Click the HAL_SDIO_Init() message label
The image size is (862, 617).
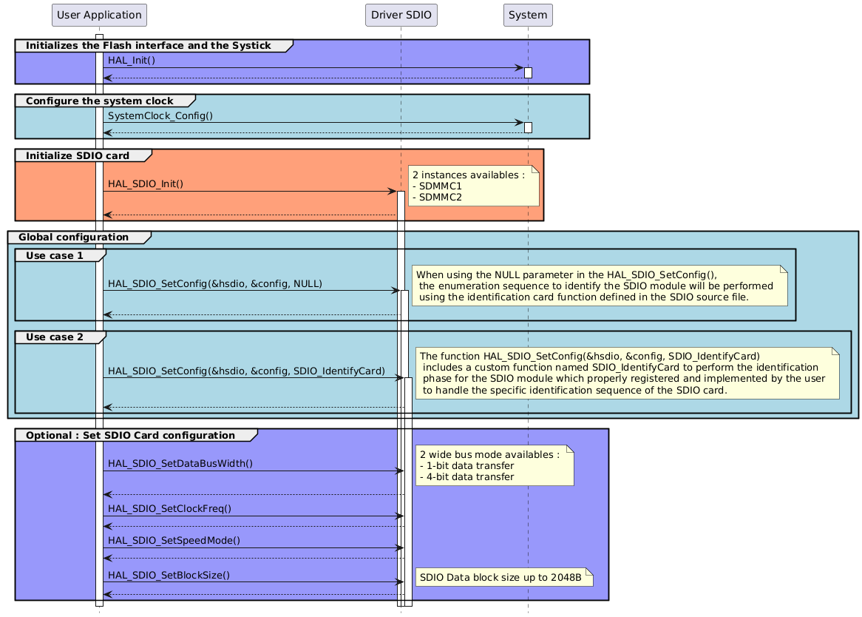point(146,184)
